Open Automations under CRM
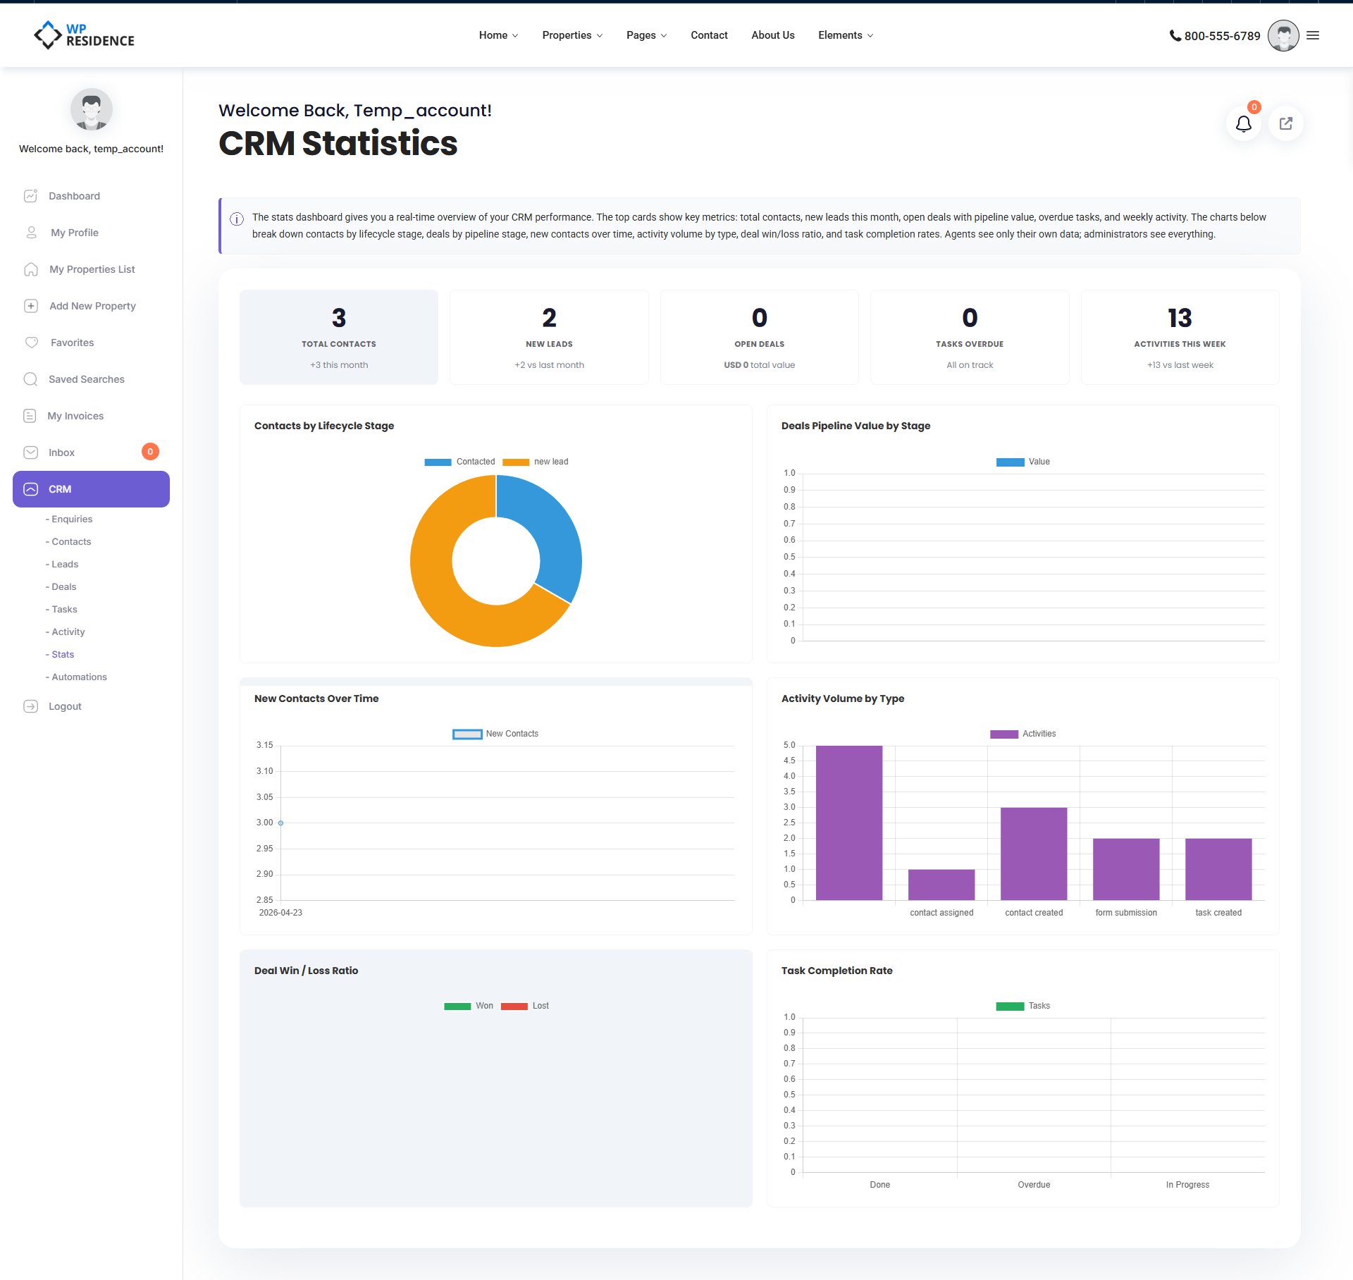The width and height of the screenshot is (1353, 1280). pos(79,677)
